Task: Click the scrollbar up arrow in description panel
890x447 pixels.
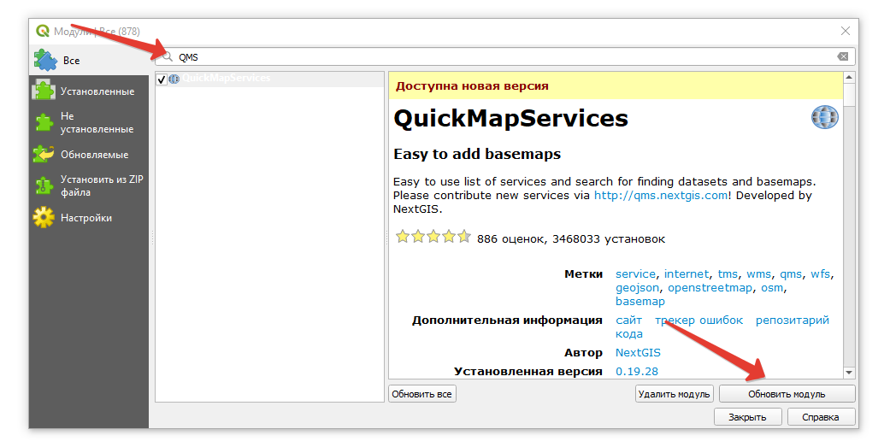Action: click(849, 77)
